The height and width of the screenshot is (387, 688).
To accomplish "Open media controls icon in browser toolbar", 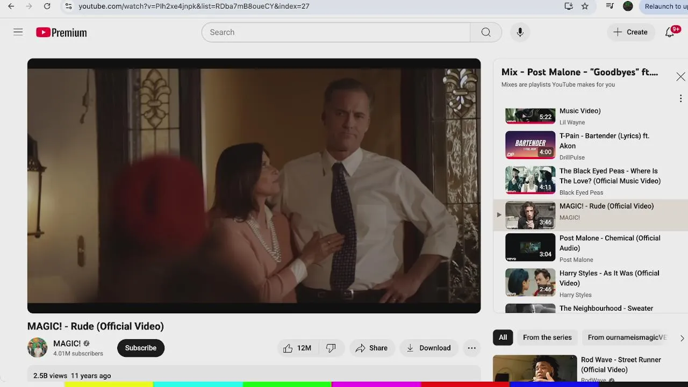I will tap(610, 6).
